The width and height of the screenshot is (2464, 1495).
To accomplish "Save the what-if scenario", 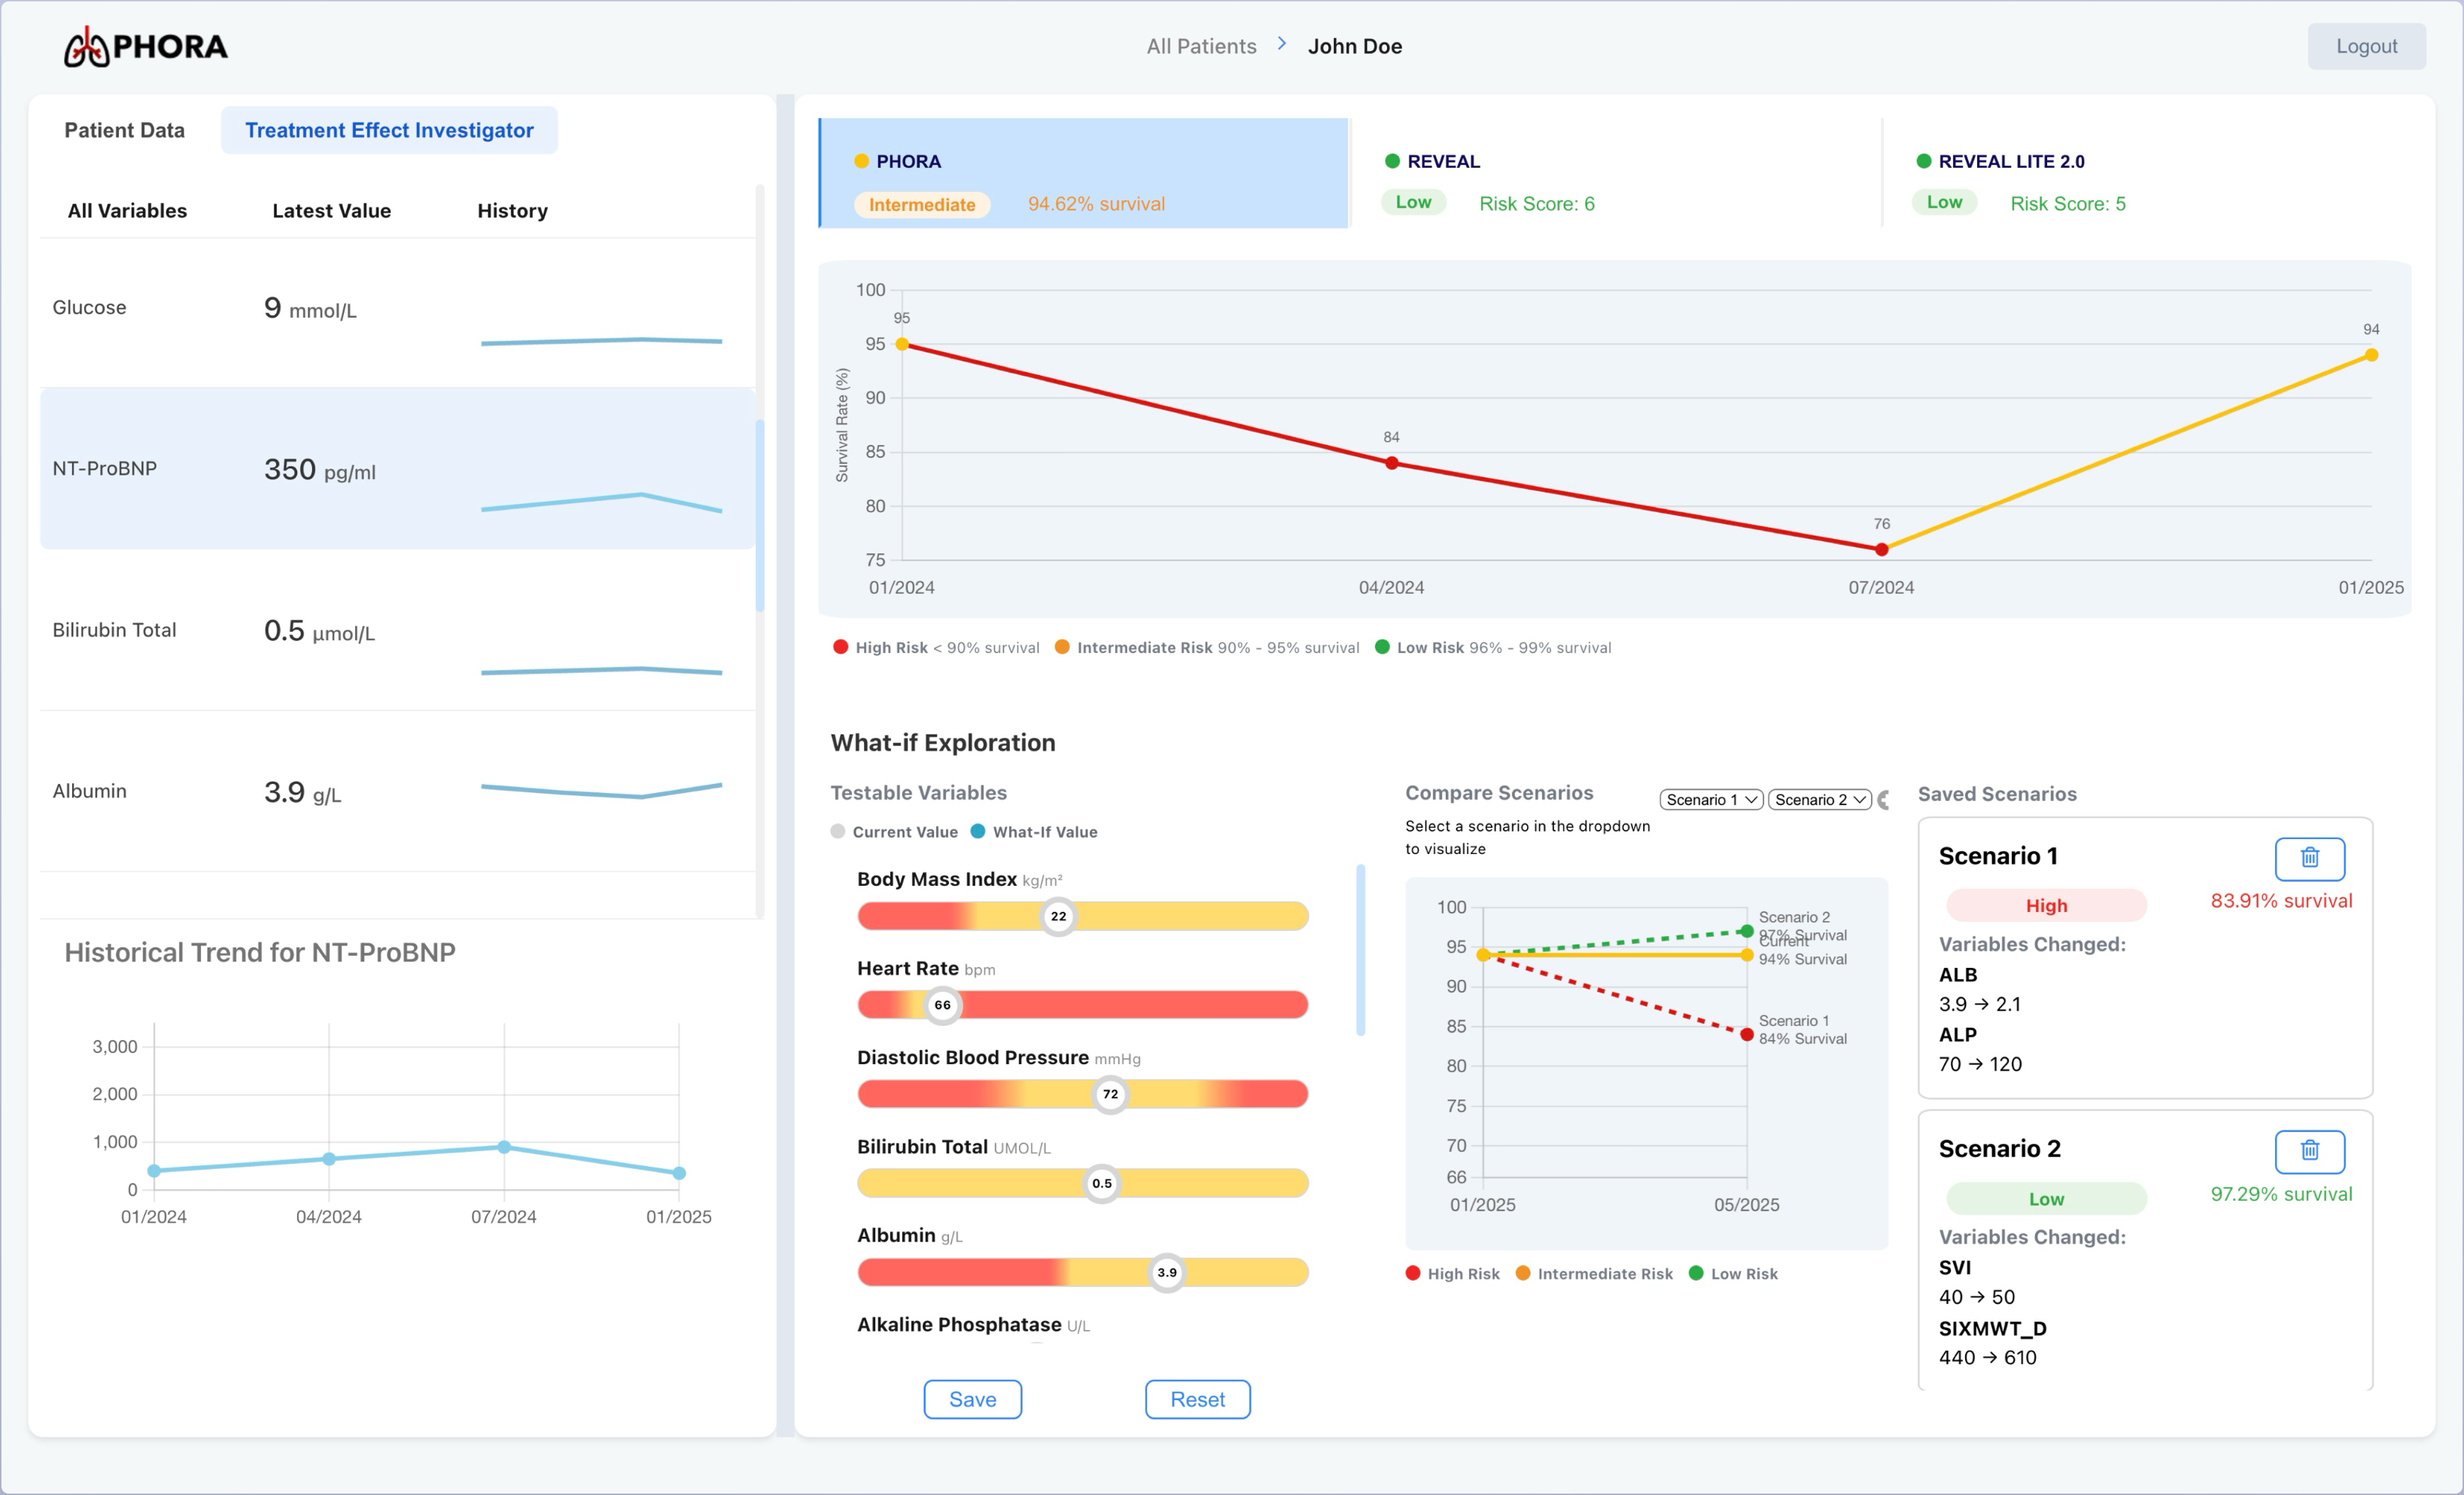I will coord(972,1399).
